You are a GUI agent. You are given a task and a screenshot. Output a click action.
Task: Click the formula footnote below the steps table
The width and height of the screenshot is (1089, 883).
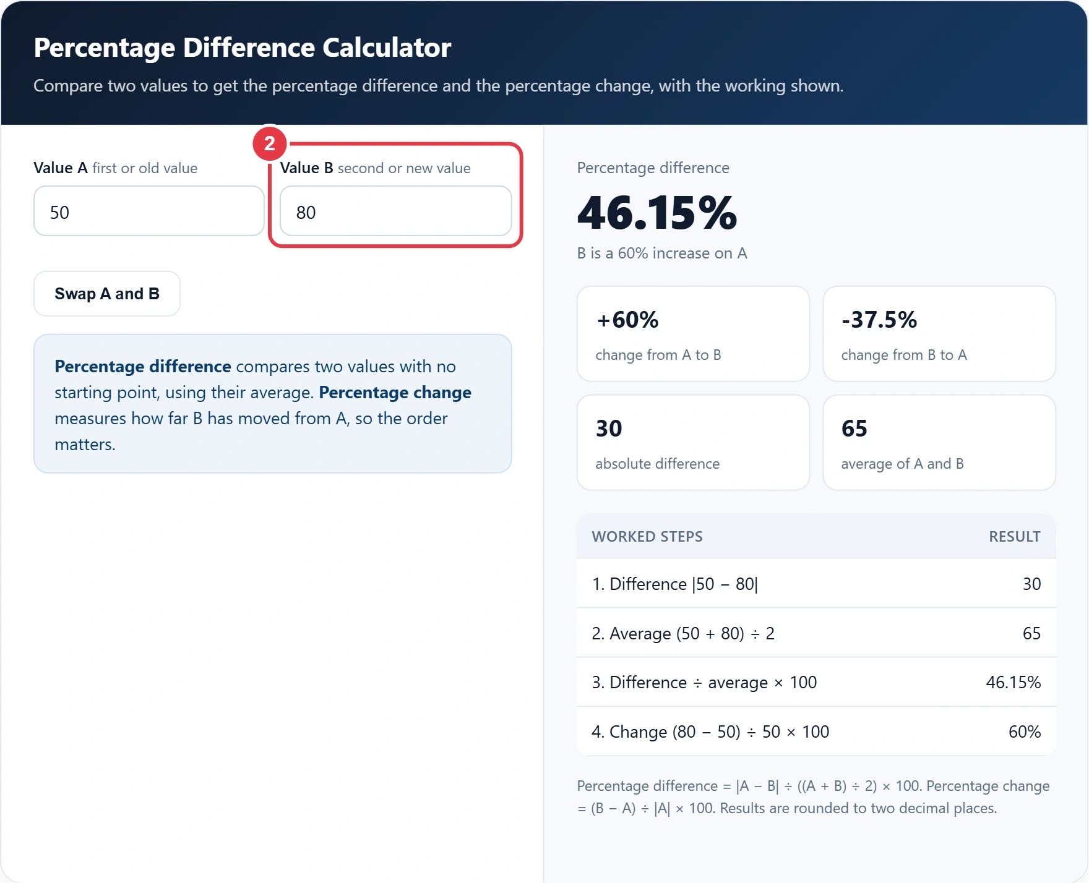pyautogui.click(x=813, y=797)
